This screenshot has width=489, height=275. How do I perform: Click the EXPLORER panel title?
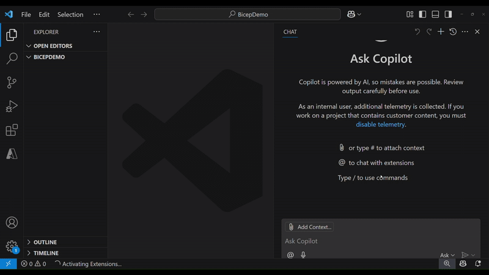coord(46,32)
